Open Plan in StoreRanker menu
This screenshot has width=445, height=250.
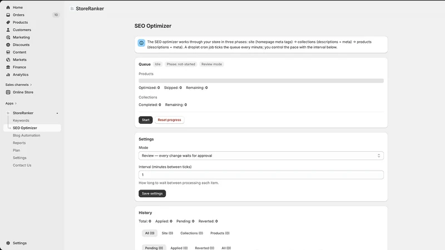point(17,150)
